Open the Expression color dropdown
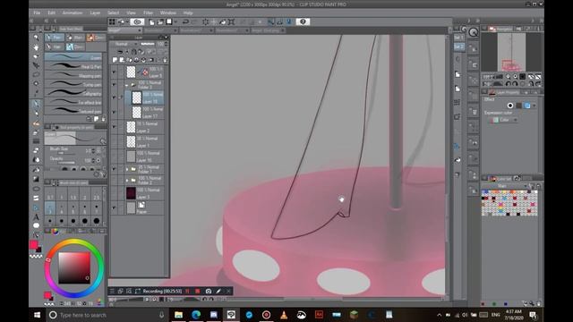Image resolution: width=573 pixels, height=322 pixels. pos(504,120)
